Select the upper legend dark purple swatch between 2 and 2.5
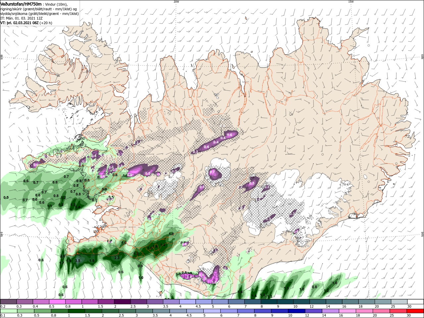The image size is (424, 318). click(122, 302)
